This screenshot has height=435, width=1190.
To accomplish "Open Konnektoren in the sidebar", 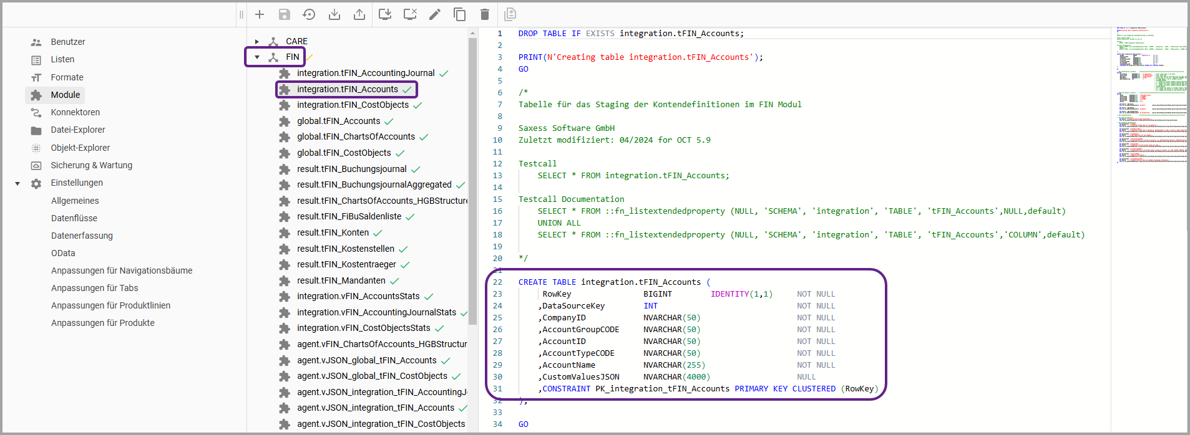I will 75,112.
